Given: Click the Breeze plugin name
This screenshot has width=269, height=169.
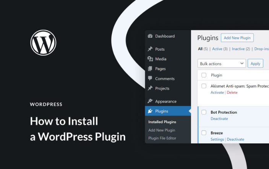Looking at the screenshot, I should point(217,133).
